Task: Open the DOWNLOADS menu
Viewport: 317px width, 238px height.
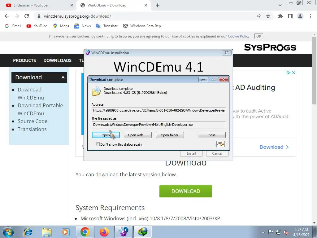Action: (x=57, y=60)
